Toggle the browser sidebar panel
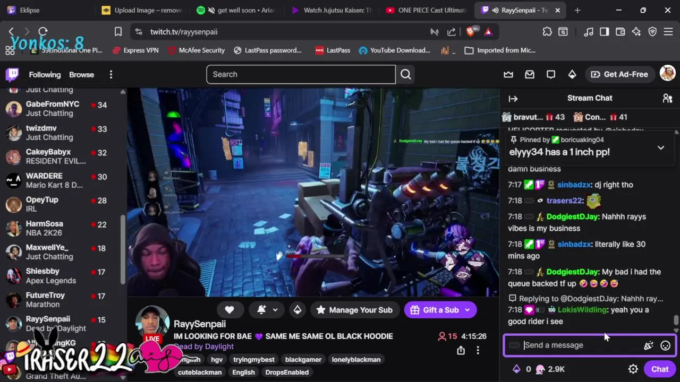 point(604,32)
